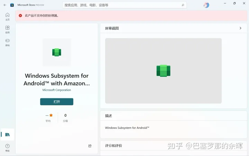This screenshot has width=249, height=156.
Task: Restore down the Store window
Action: click(234, 3)
